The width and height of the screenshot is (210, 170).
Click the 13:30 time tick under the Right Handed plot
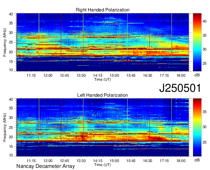pos(81,75)
